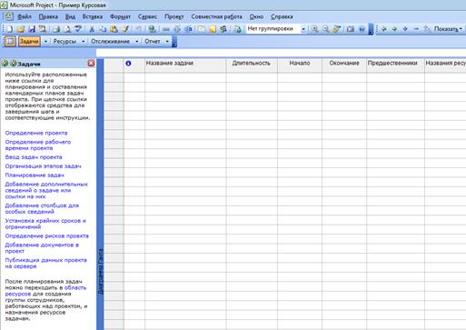Image resolution: width=466 pixels, height=330 pixels.
Task: Open the Вид menu
Action: tap(70, 16)
